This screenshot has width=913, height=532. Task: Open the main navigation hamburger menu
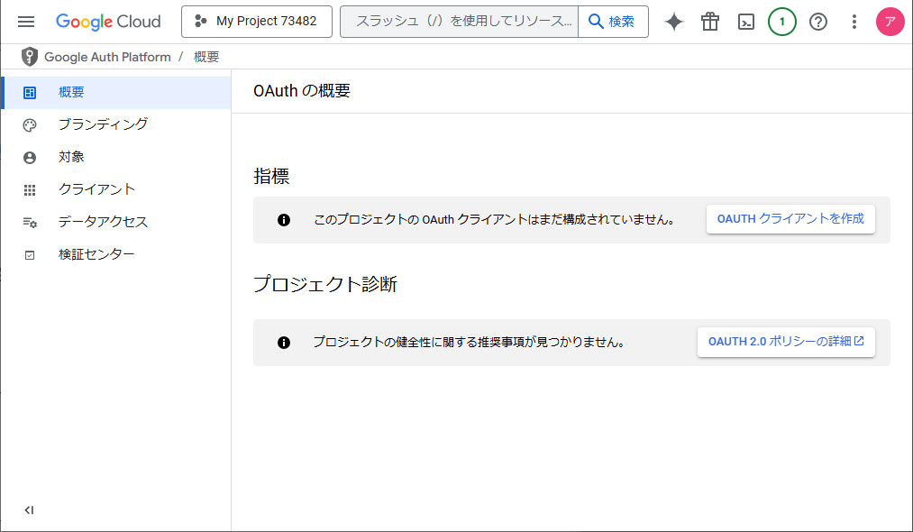pyautogui.click(x=26, y=22)
